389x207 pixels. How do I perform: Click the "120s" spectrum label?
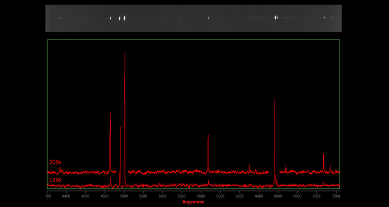click(55, 179)
